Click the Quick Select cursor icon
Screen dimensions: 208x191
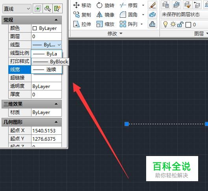(48, 9)
